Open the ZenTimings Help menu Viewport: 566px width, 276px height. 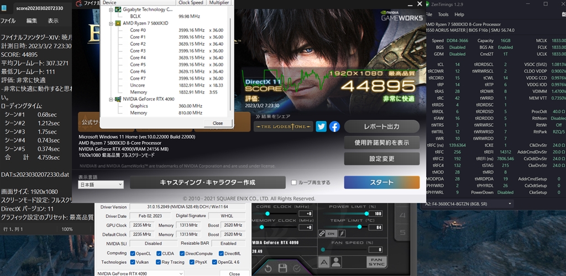click(459, 14)
